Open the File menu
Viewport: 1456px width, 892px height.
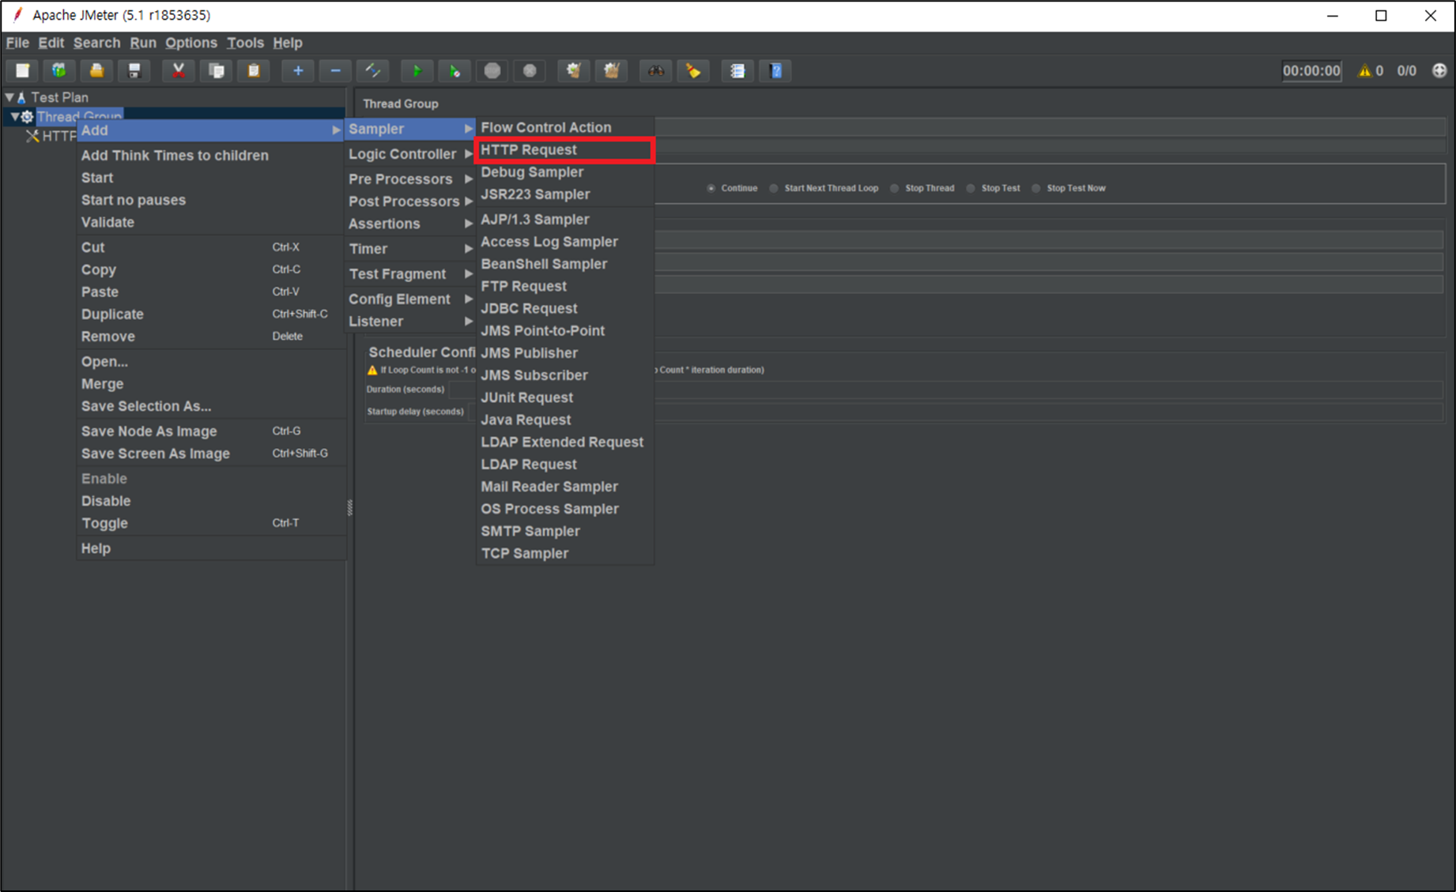tap(17, 43)
